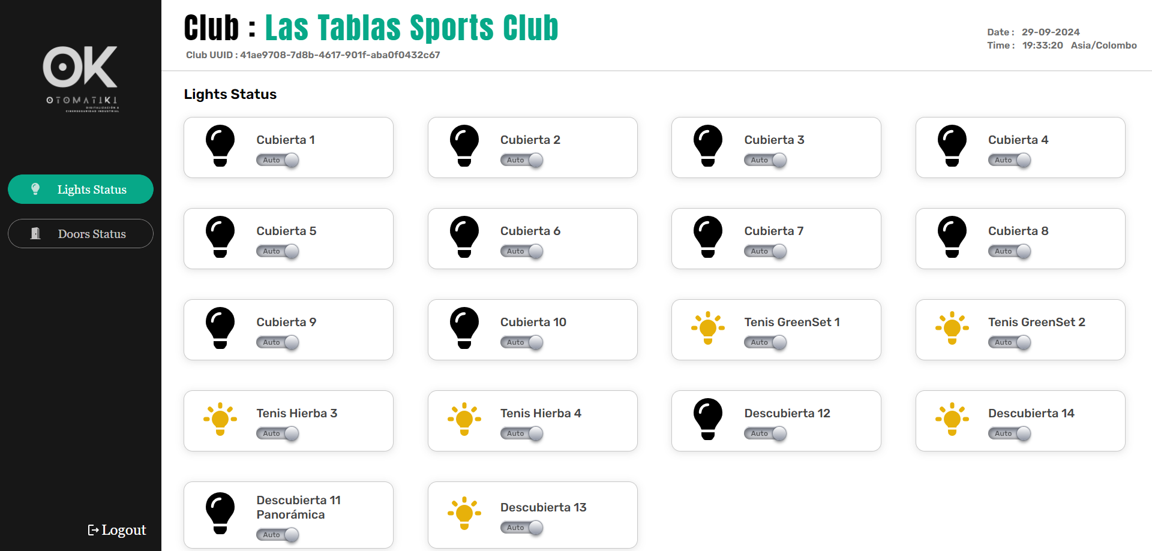Click the Cubierta 6 light bulb icon
This screenshot has height=551, width=1152.
[464, 237]
